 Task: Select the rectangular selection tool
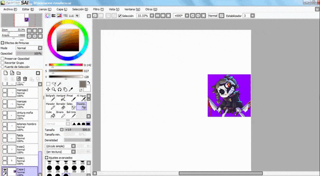[x=48, y=84]
